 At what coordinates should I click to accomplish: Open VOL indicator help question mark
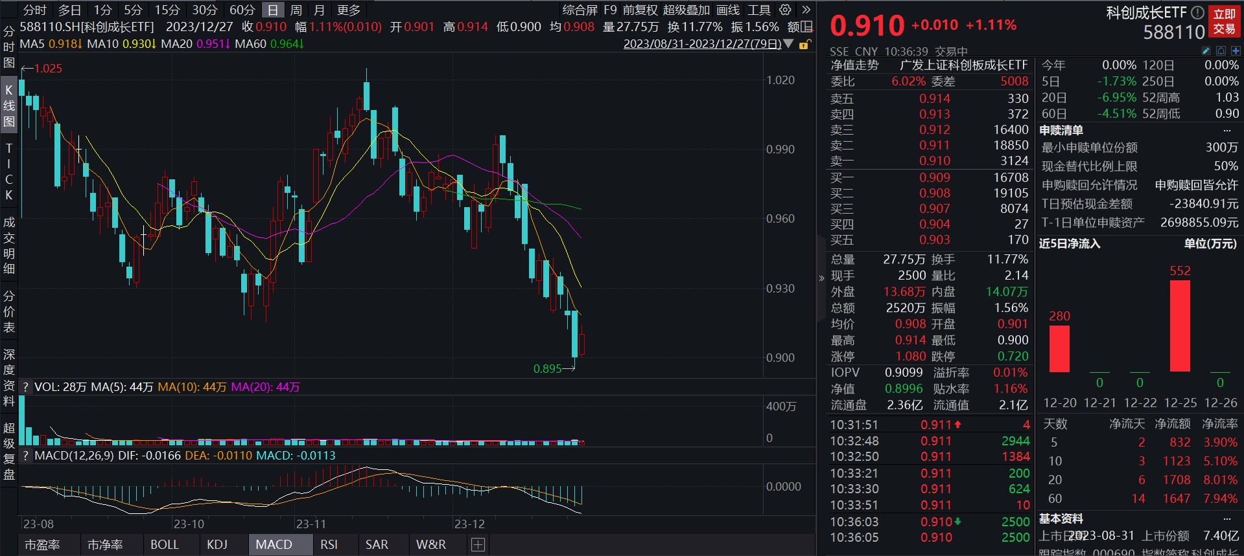pos(25,387)
